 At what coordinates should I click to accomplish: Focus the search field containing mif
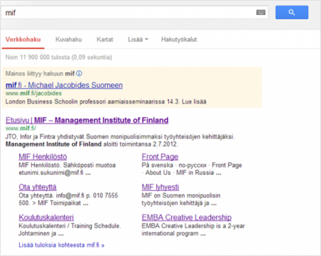point(135,13)
